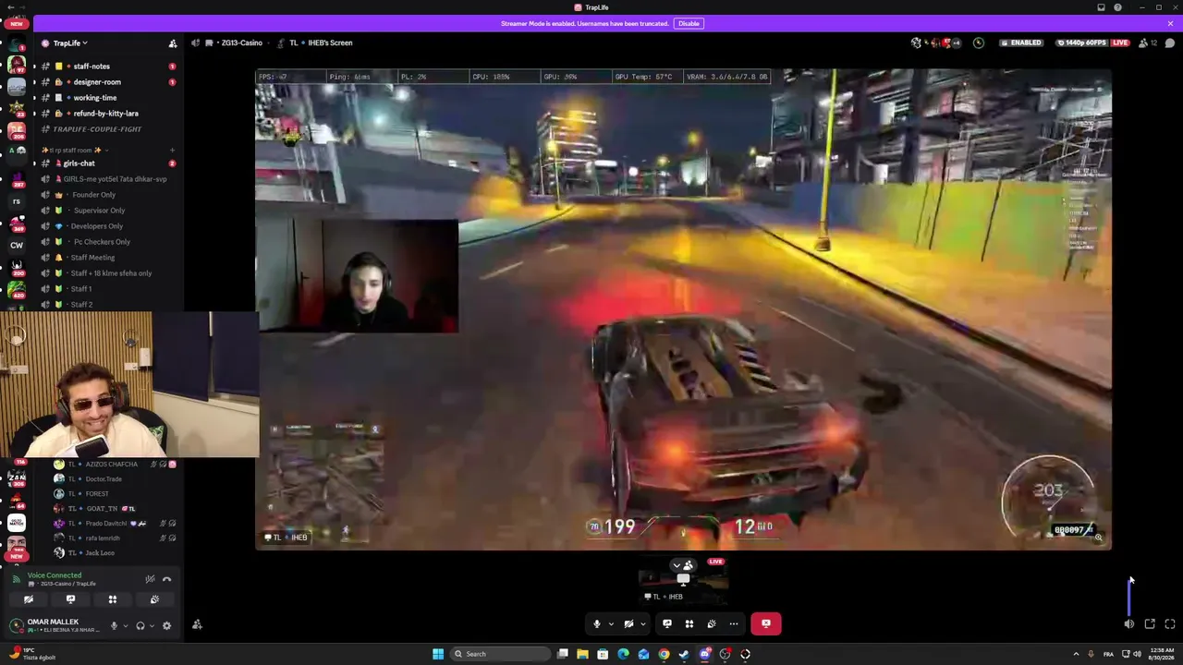Screen dimensions: 1183x665
Task: Open Windows Start menu
Action: pos(438,655)
